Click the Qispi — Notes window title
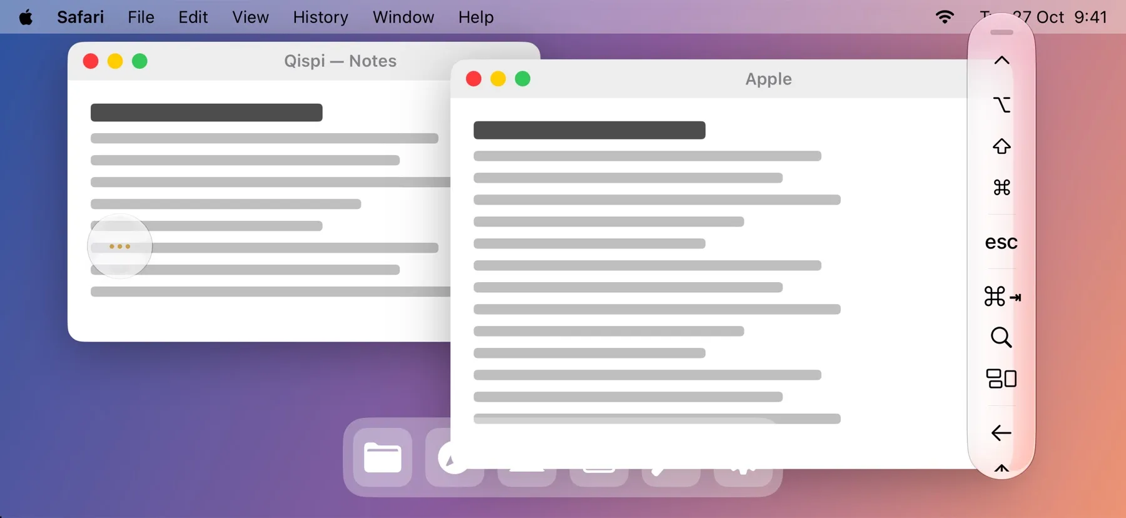 click(x=340, y=61)
